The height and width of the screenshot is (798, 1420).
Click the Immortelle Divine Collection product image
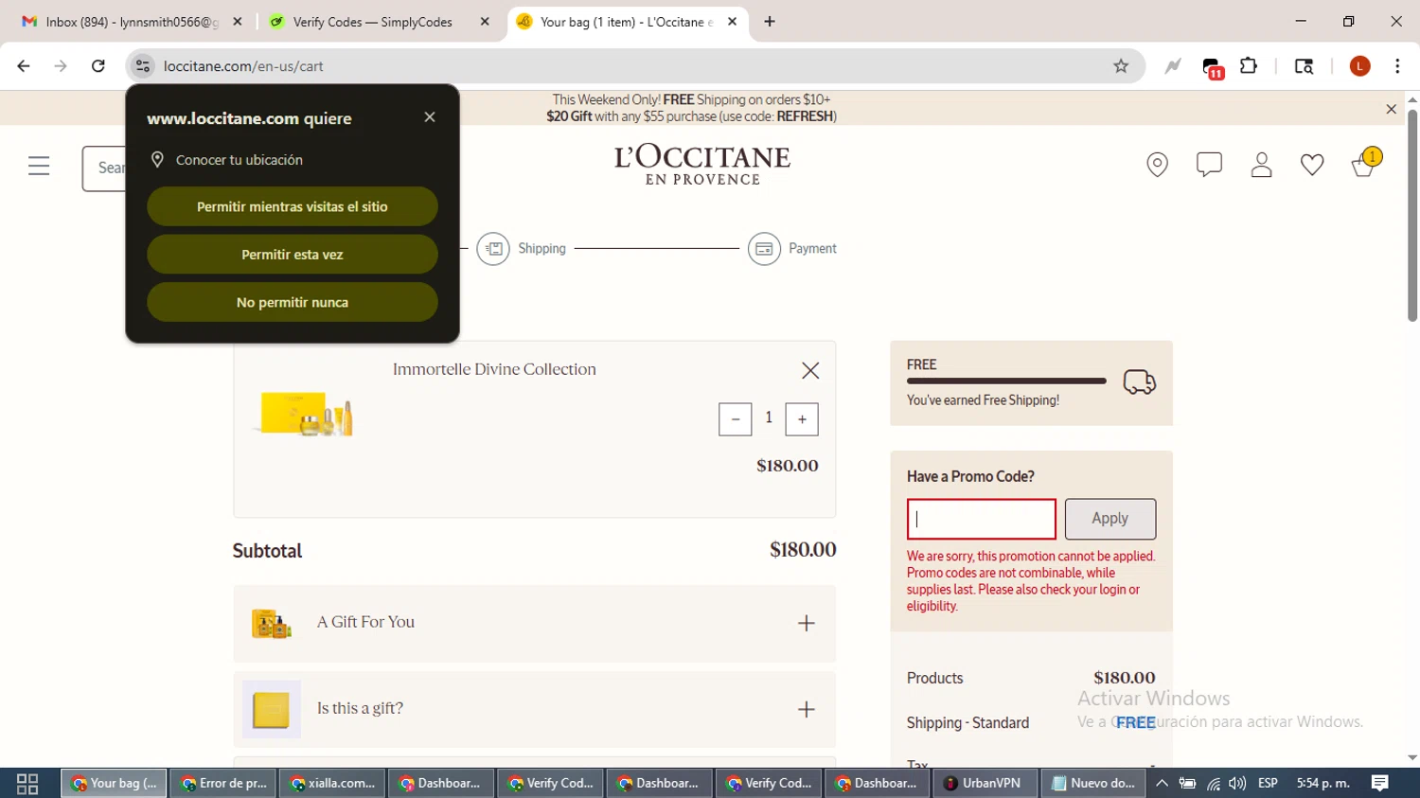pyautogui.click(x=305, y=415)
